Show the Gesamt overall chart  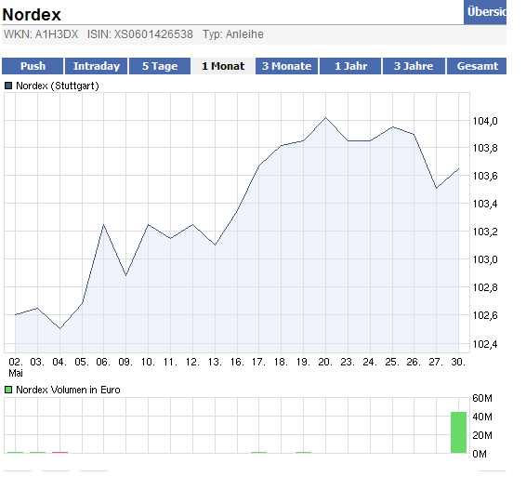coord(477,66)
